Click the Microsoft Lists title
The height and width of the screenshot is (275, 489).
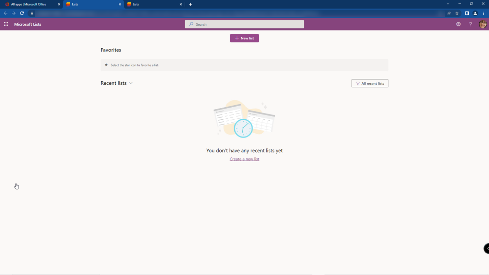(x=28, y=24)
